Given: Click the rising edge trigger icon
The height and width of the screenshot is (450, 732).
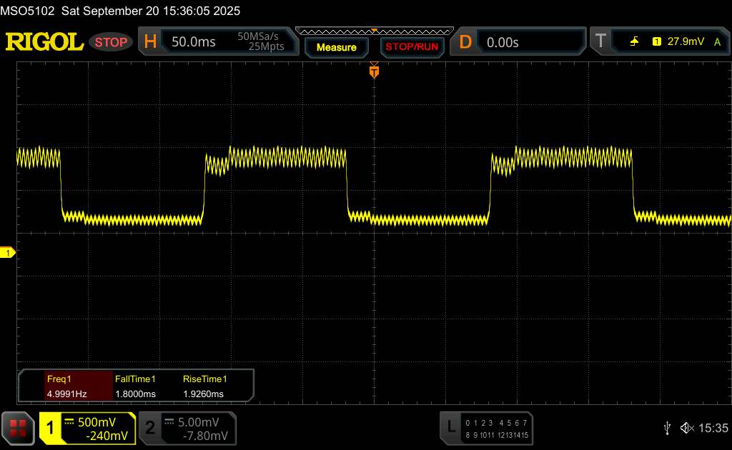Looking at the screenshot, I should [634, 42].
